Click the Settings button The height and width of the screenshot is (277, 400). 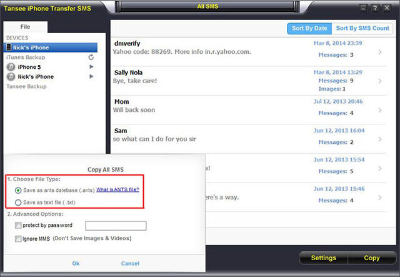324,258
